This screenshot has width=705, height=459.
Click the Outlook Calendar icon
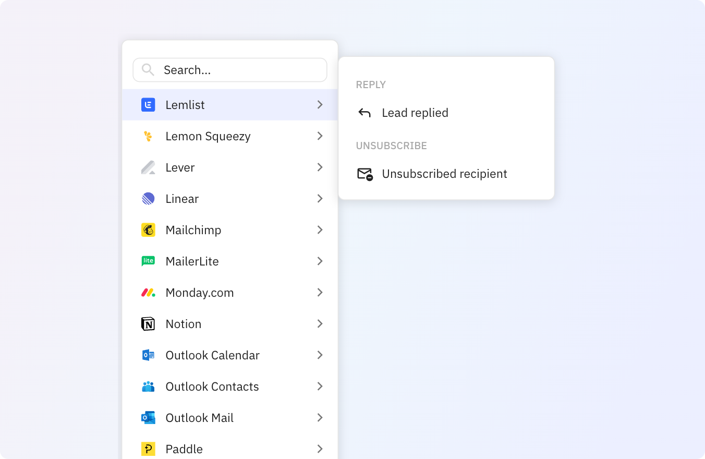pyautogui.click(x=148, y=355)
